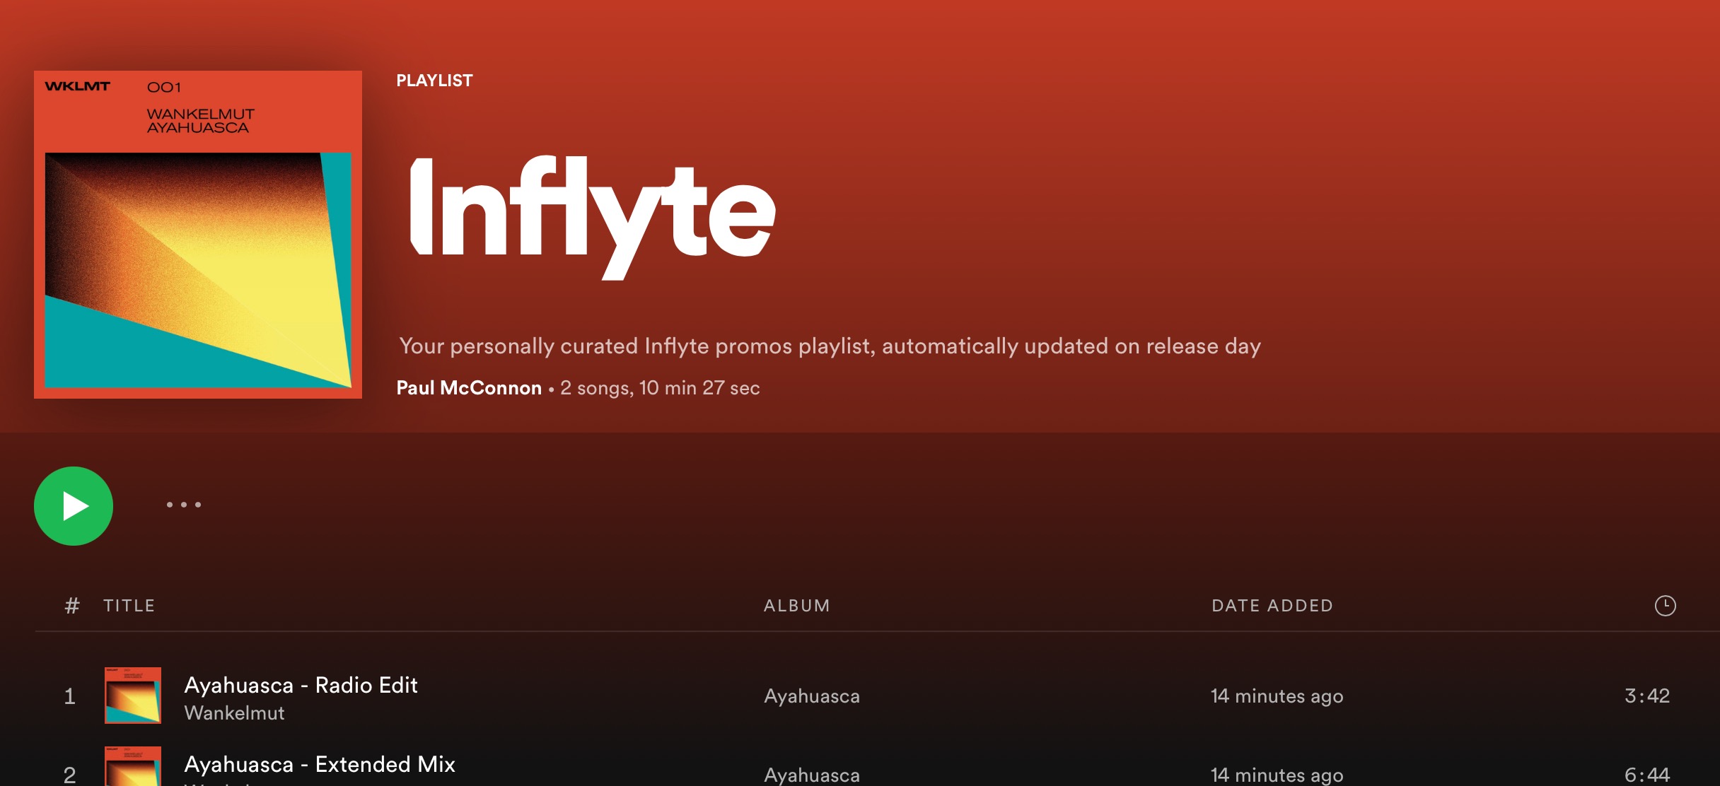This screenshot has height=786, width=1720.
Task: Open Paul McConnon's profile link
Action: click(469, 388)
